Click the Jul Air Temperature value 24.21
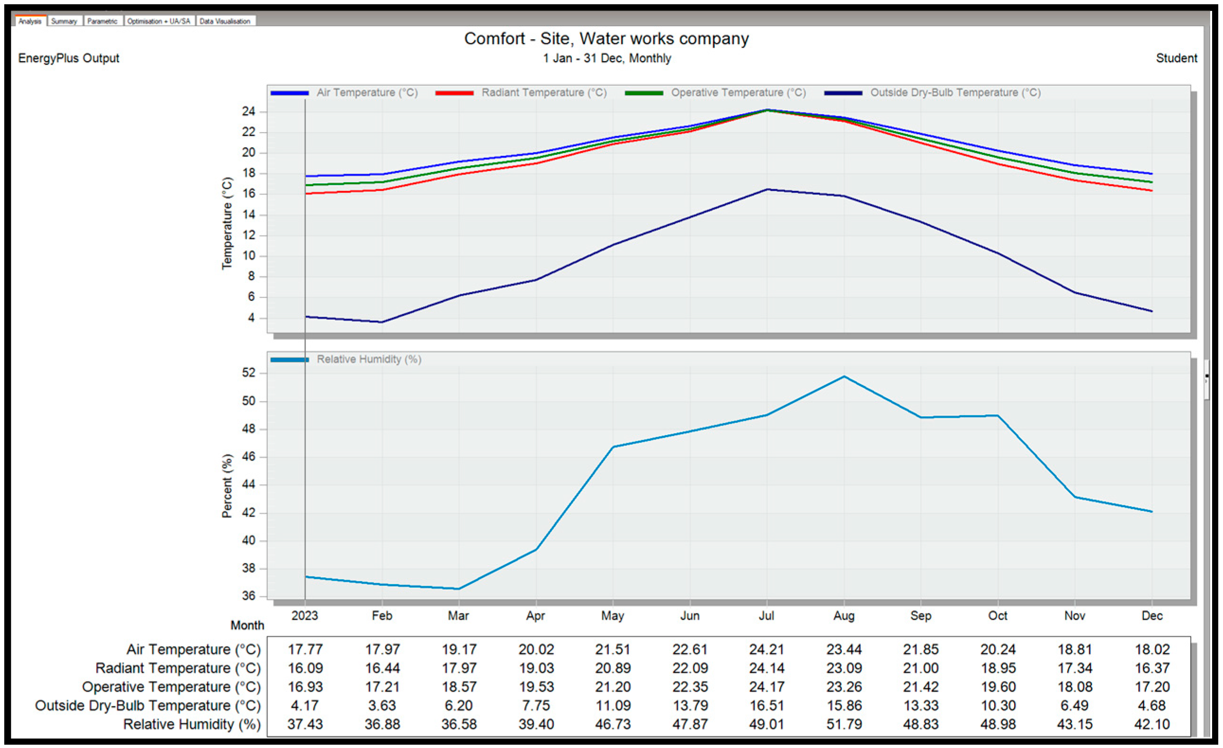Image resolution: width=1223 pixels, height=748 pixels. pyautogui.click(x=767, y=649)
